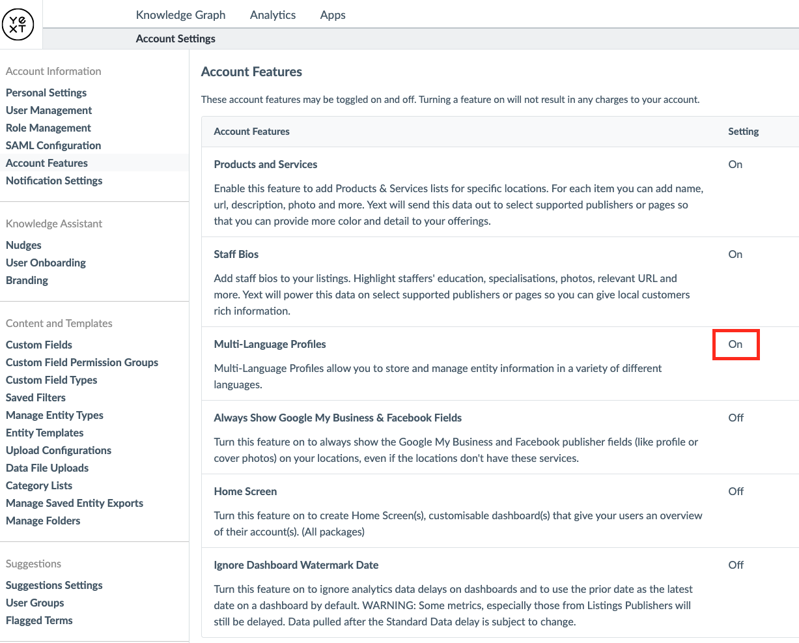The image size is (799, 643).
Task: Click the Account Features page heading
Action: [x=252, y=72]
